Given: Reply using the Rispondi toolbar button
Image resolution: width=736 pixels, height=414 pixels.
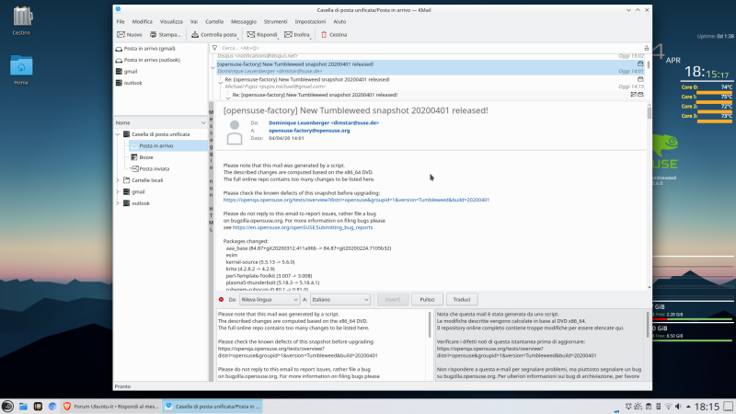Looking at the screenshot, I should (x=262, y=35).
